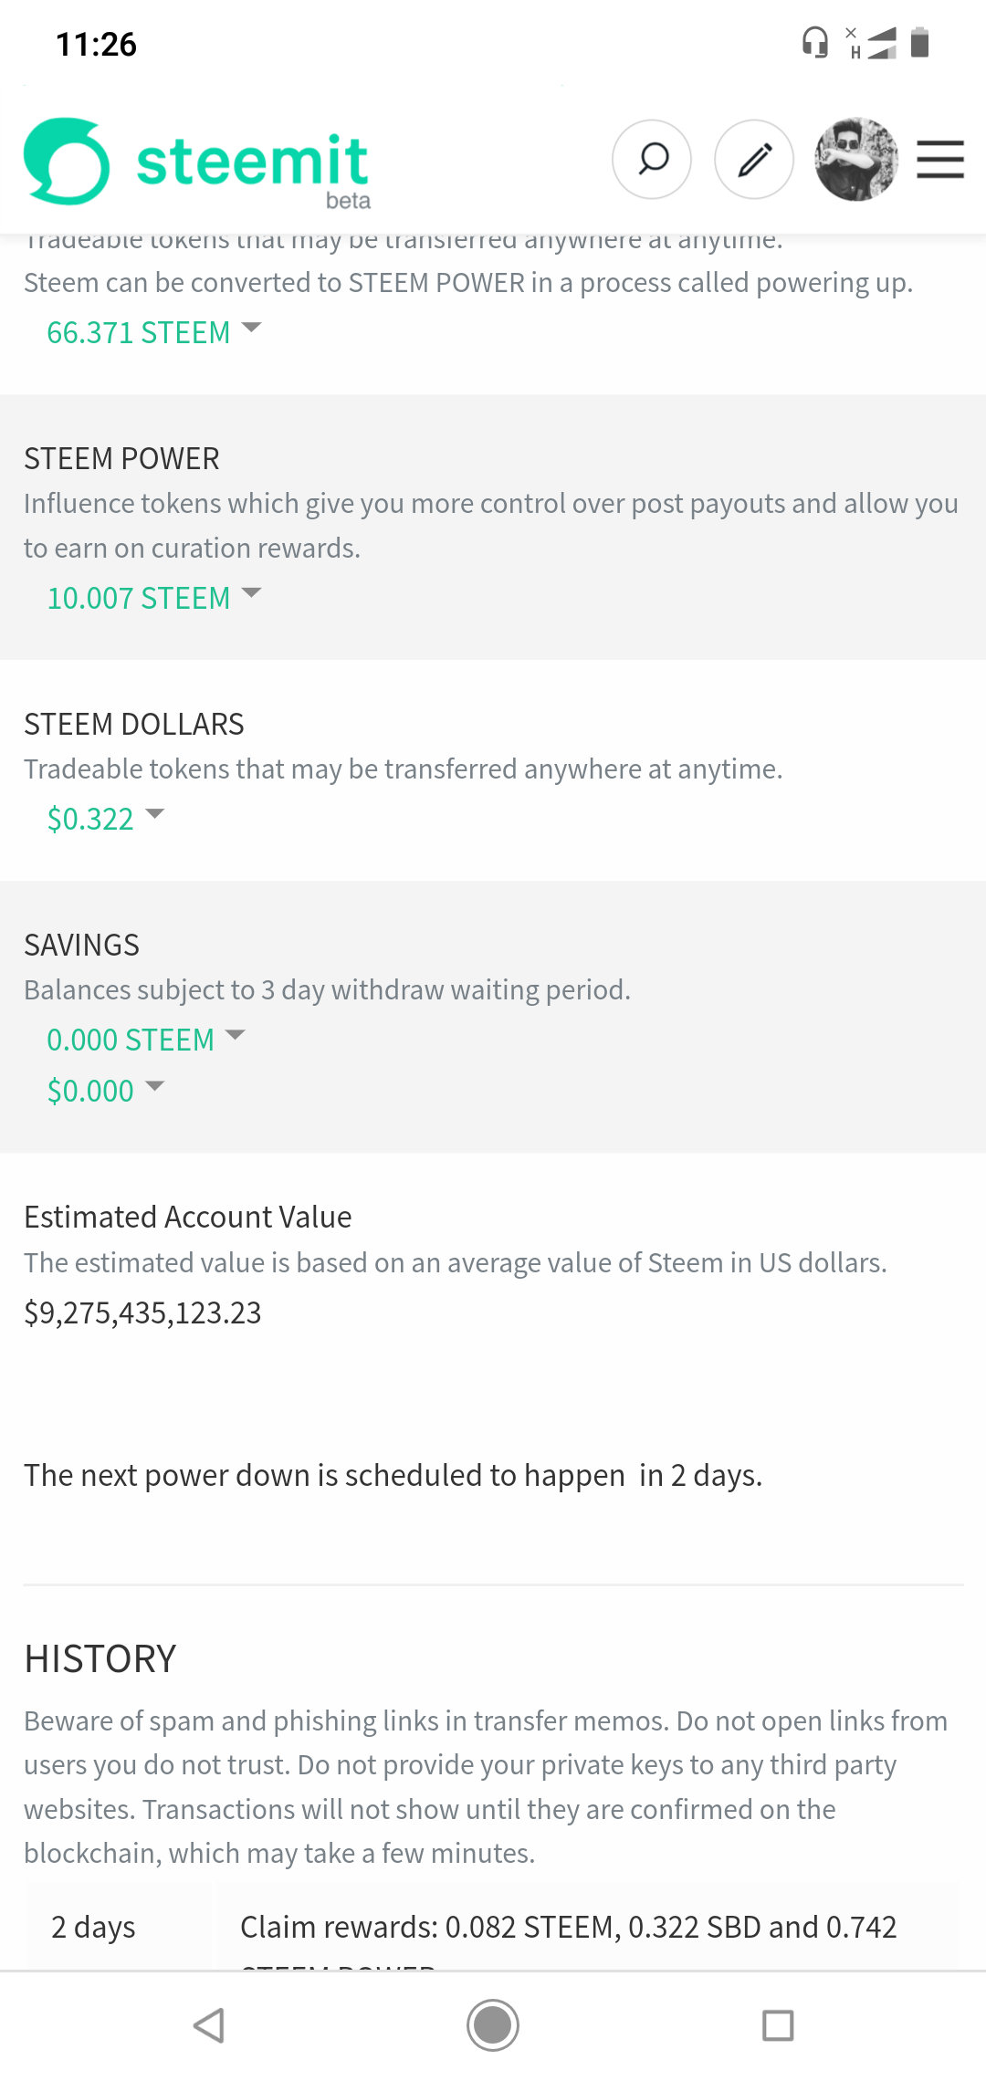This screenshot has width=986, height=2081.
Task: Open the $0.322 Steem Dollars dropdown
Action: tap(105, 819)
